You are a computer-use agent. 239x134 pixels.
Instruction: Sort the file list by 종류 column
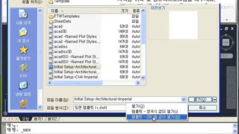coord(136,11)
